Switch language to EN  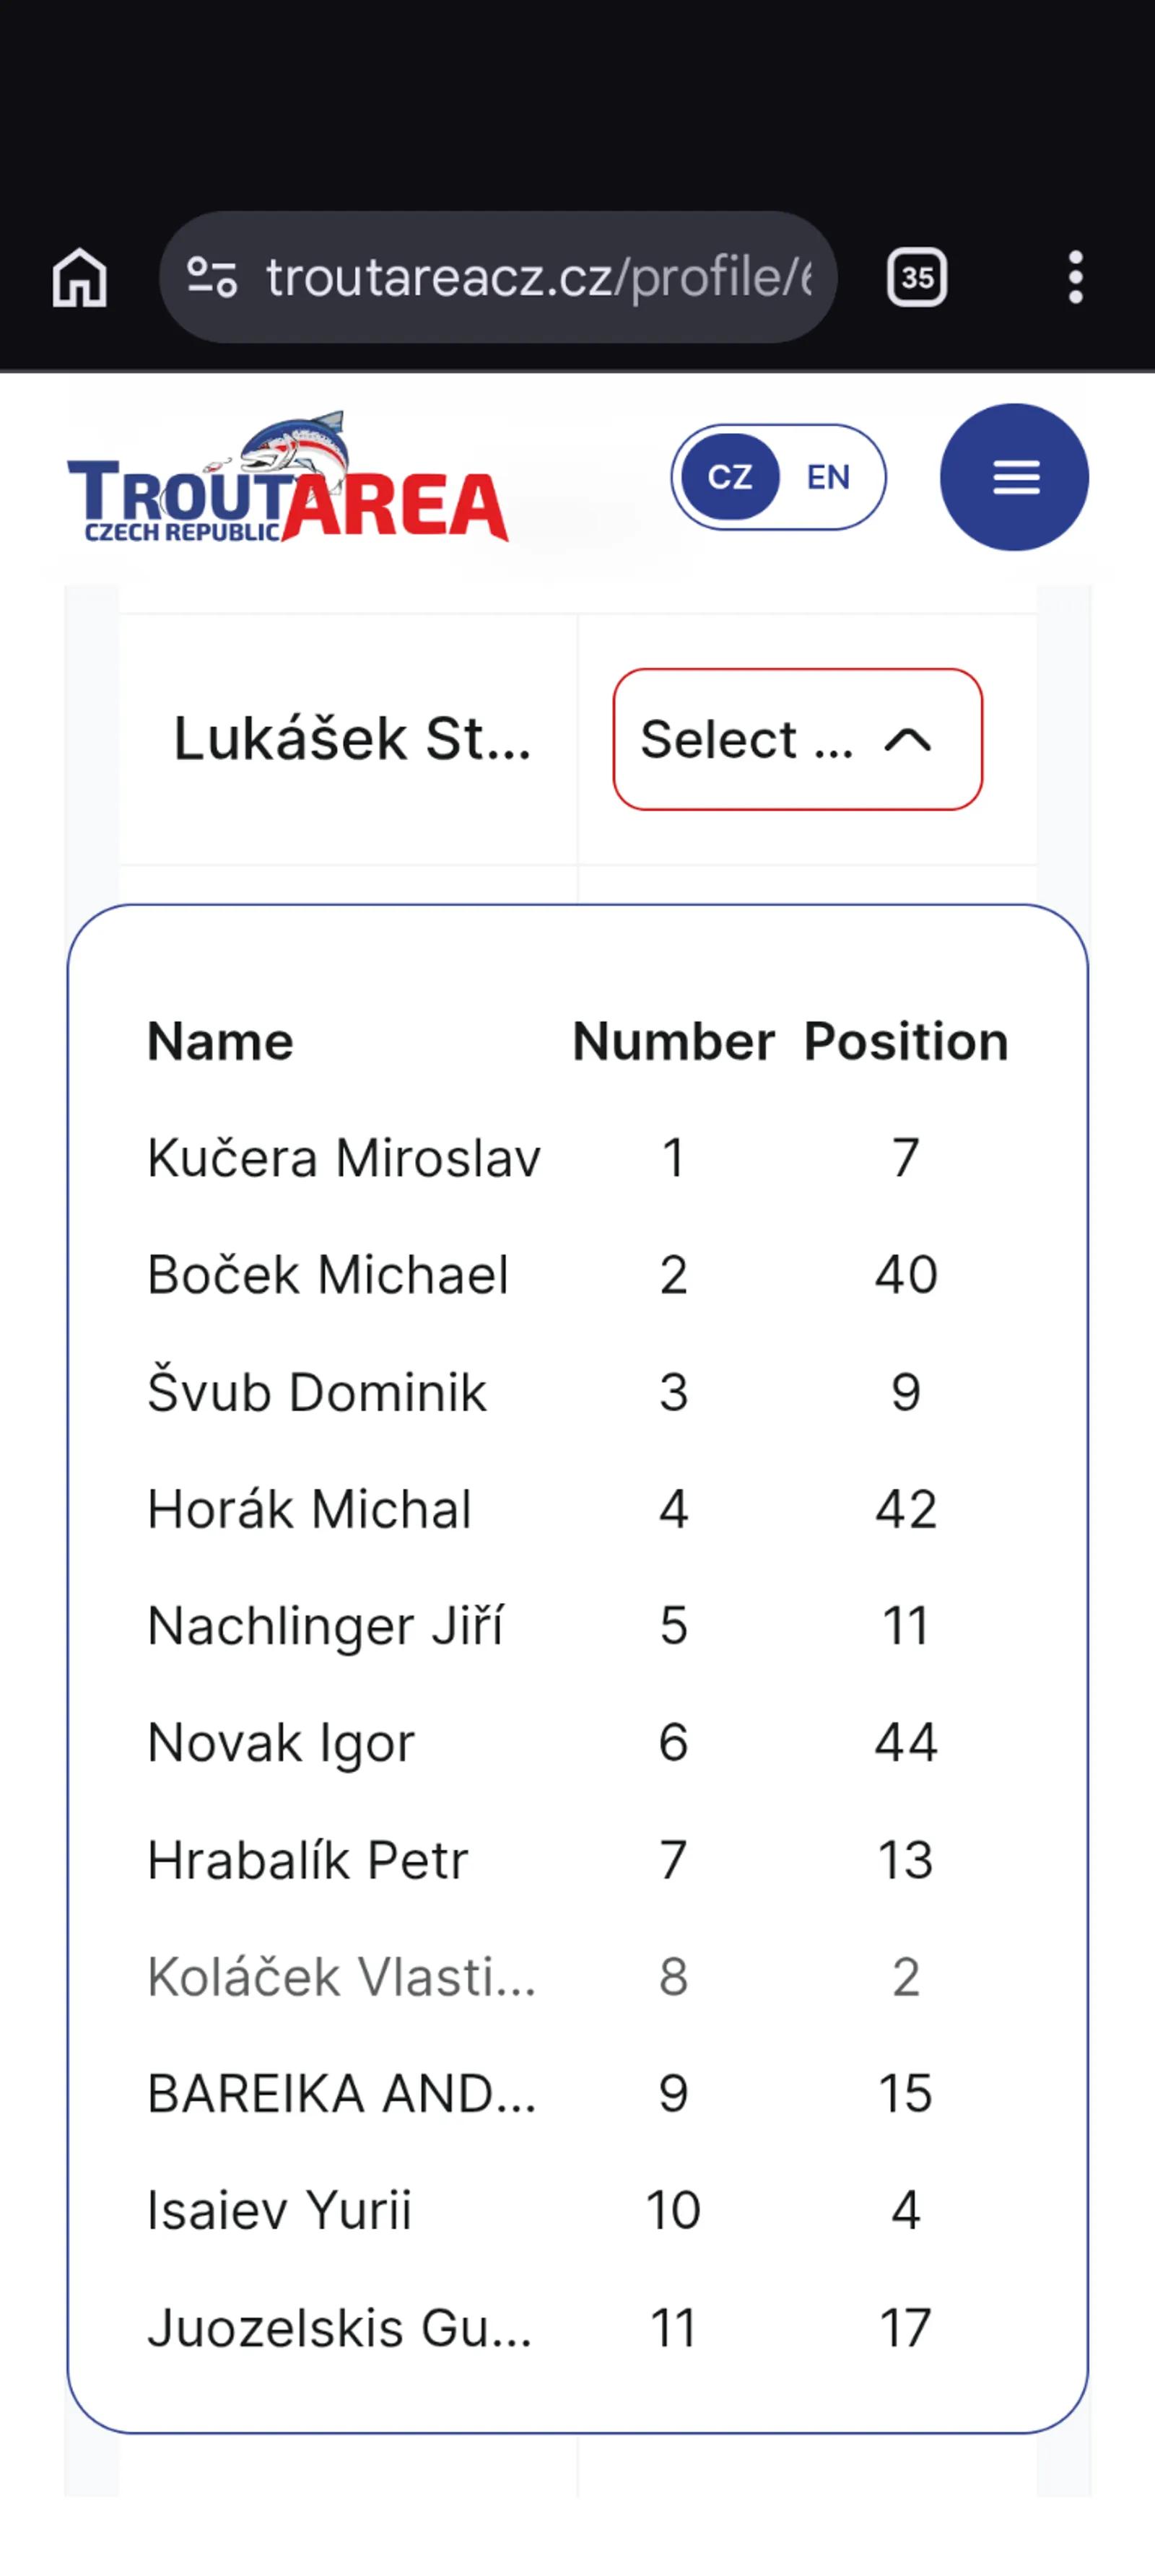tap(828, 477)
